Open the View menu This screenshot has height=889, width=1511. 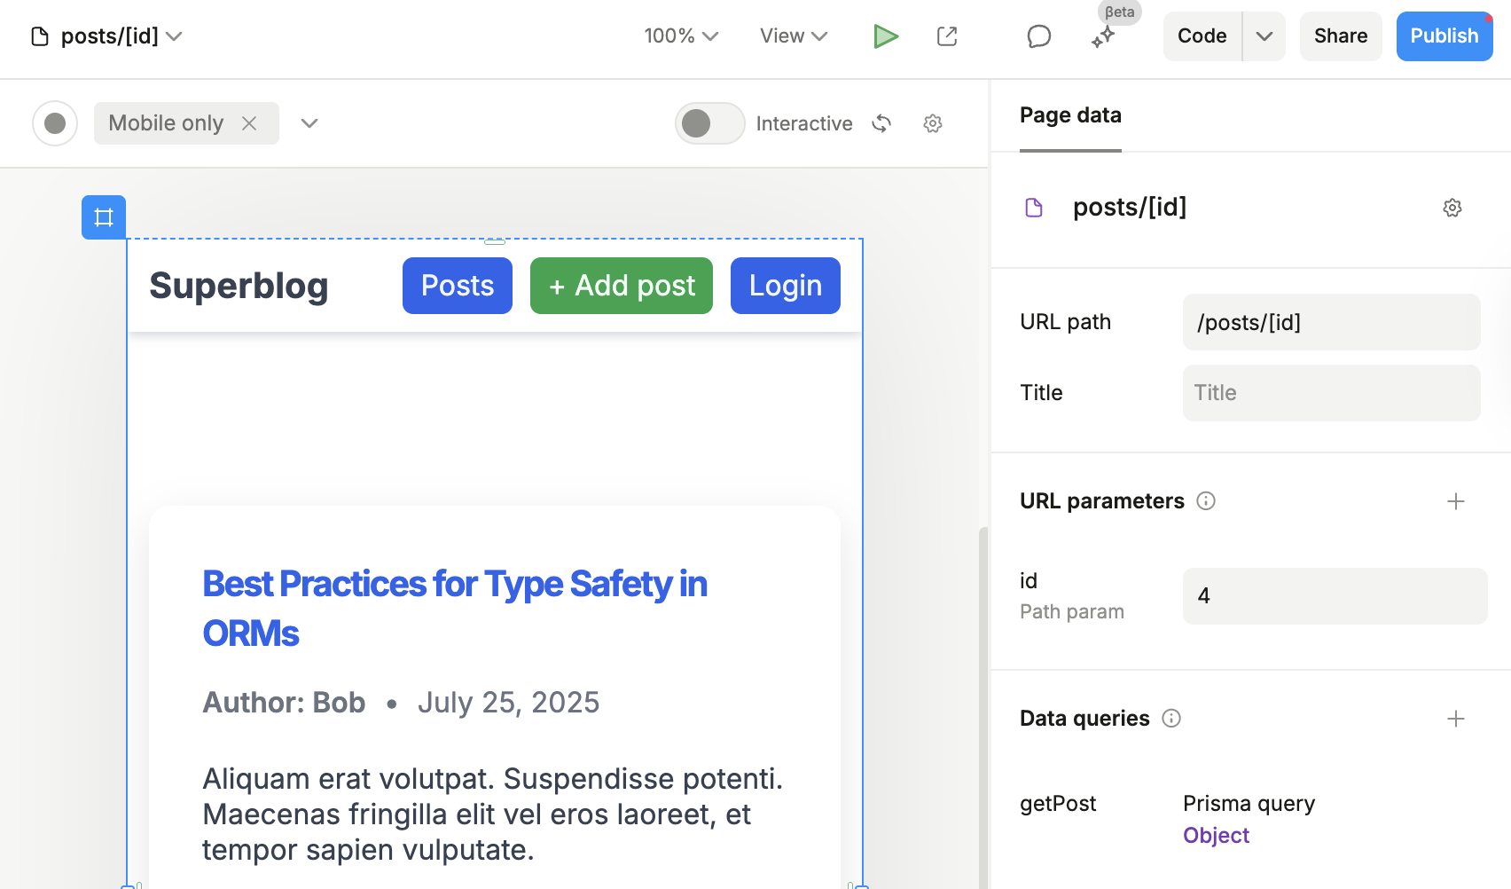[x=794, y=36]
